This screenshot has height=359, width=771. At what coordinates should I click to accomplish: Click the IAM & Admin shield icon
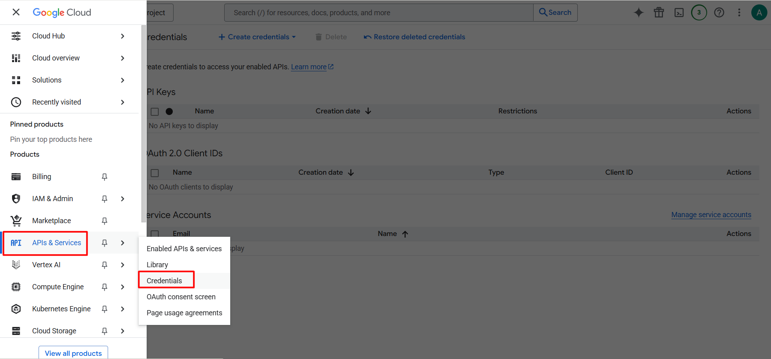point(16,199)
